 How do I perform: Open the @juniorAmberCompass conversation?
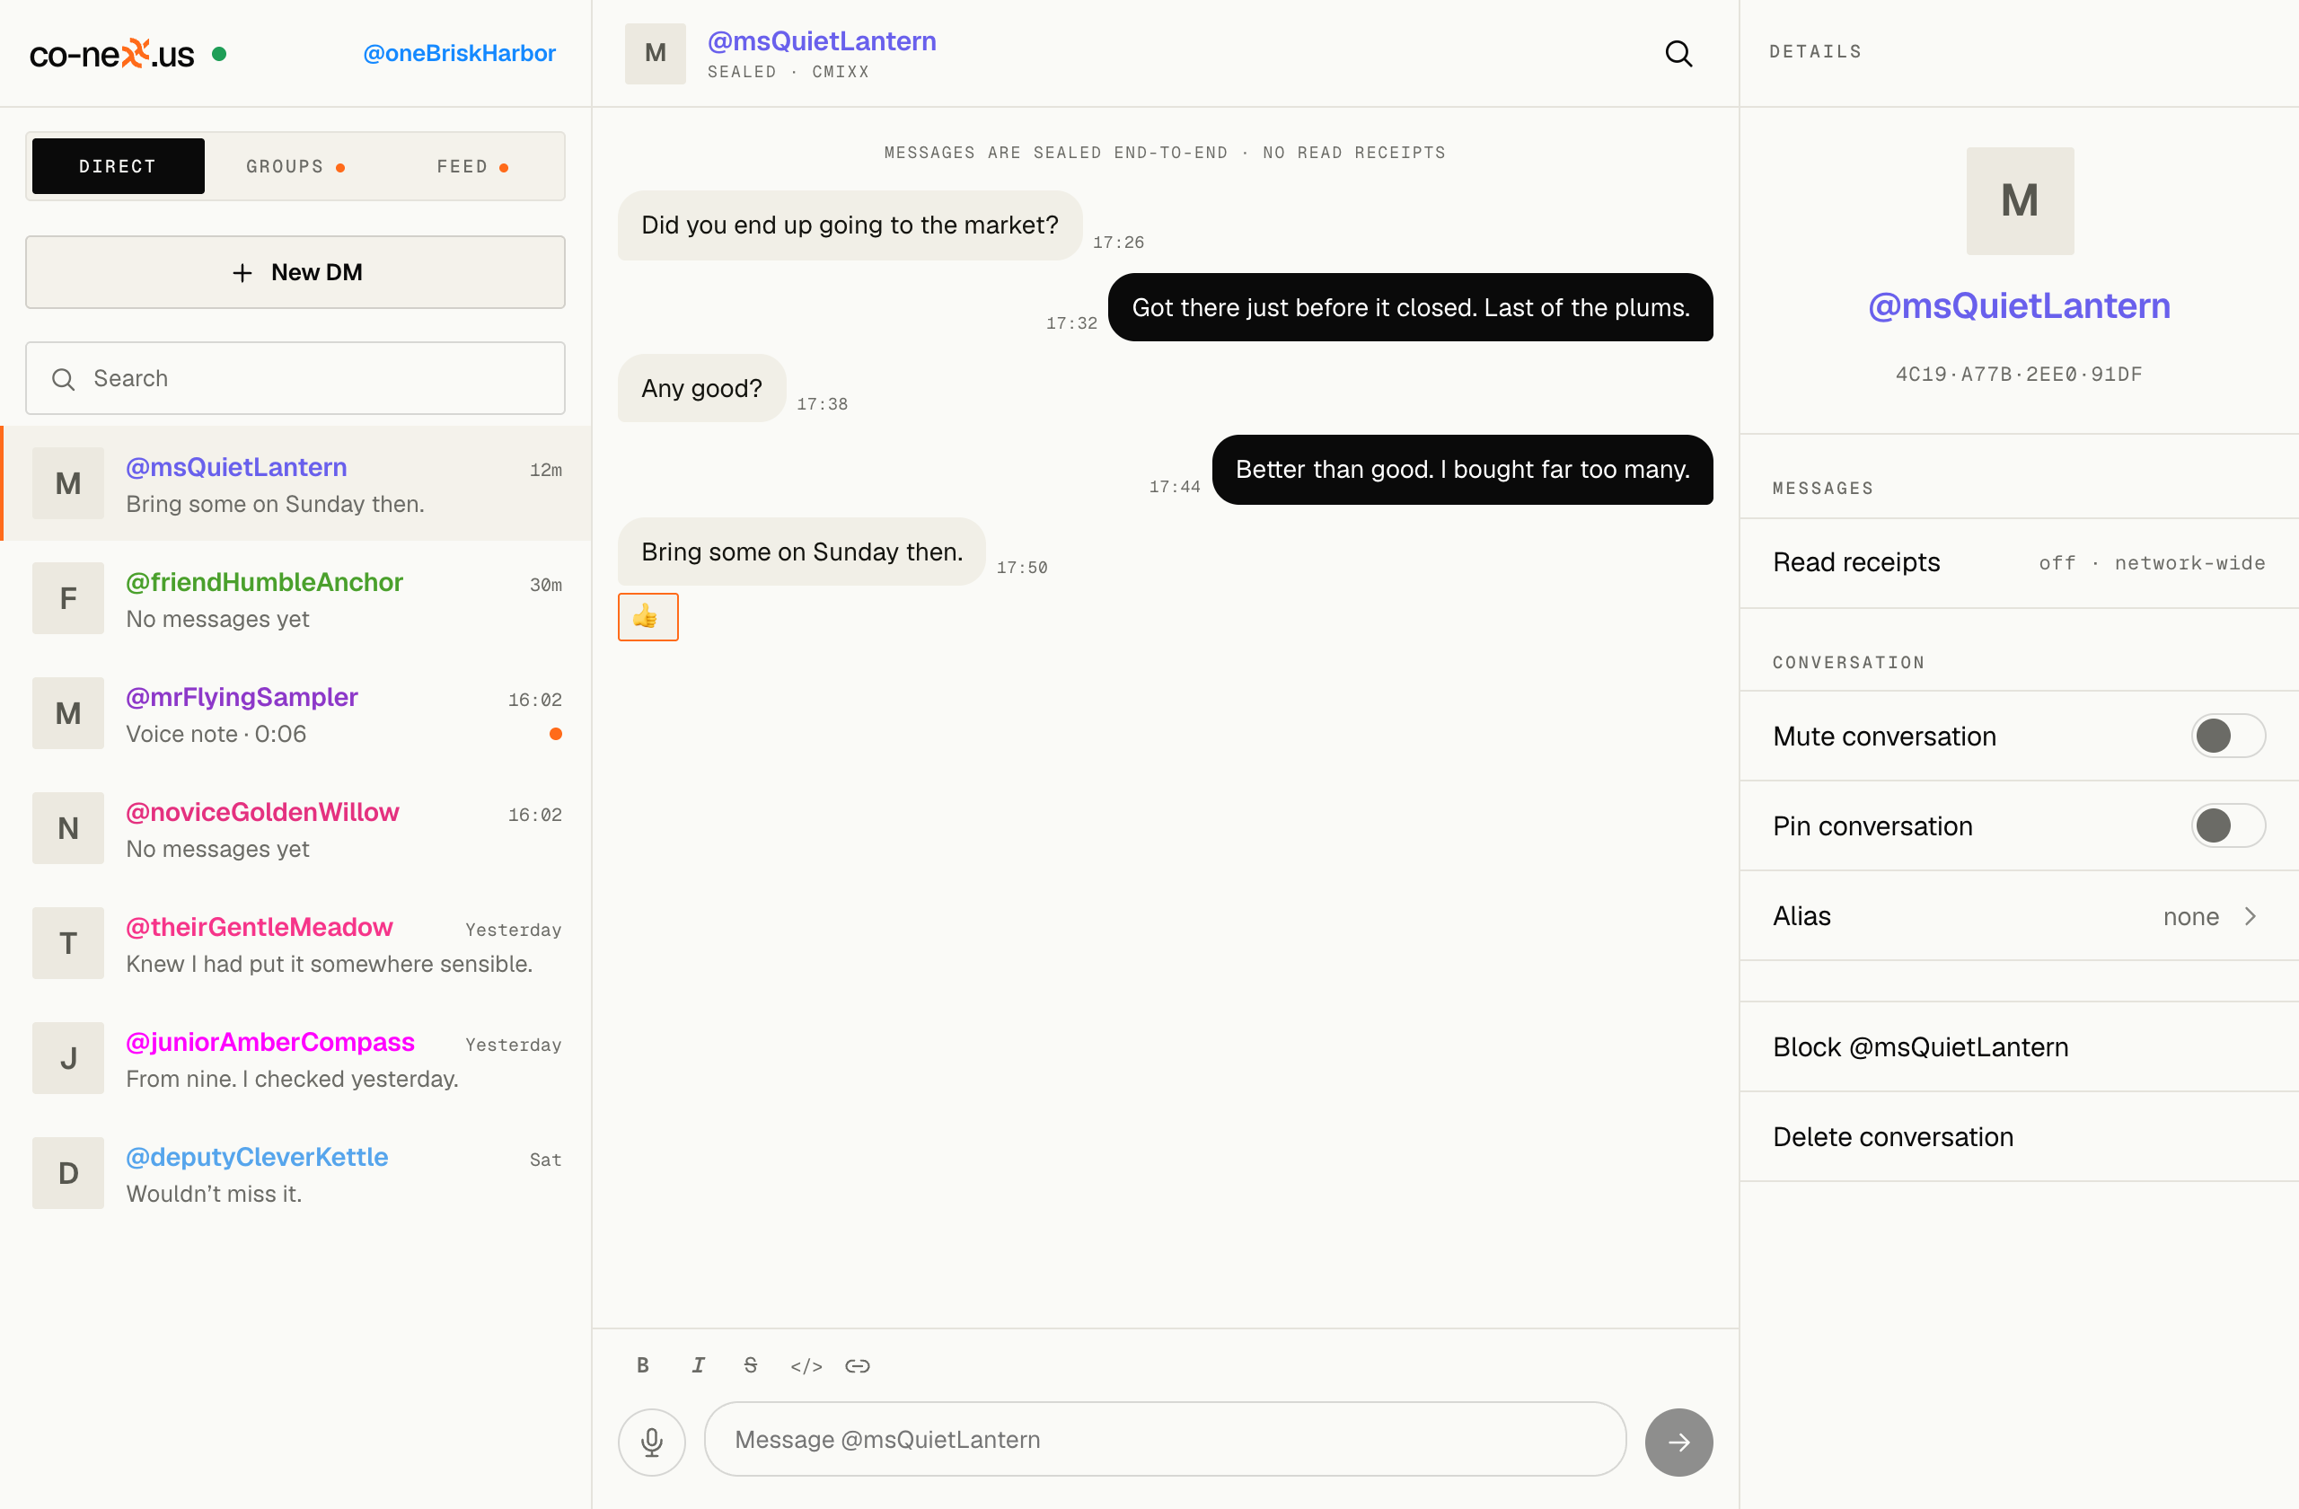click(x=295, y=1058)
